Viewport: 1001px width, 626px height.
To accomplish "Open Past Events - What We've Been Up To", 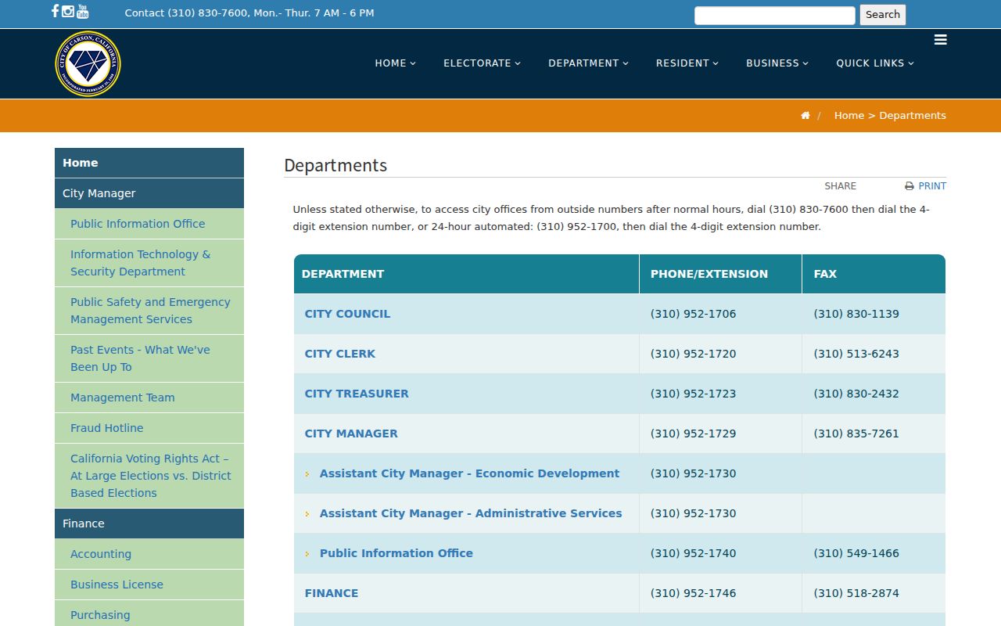I will coord(149,358).
